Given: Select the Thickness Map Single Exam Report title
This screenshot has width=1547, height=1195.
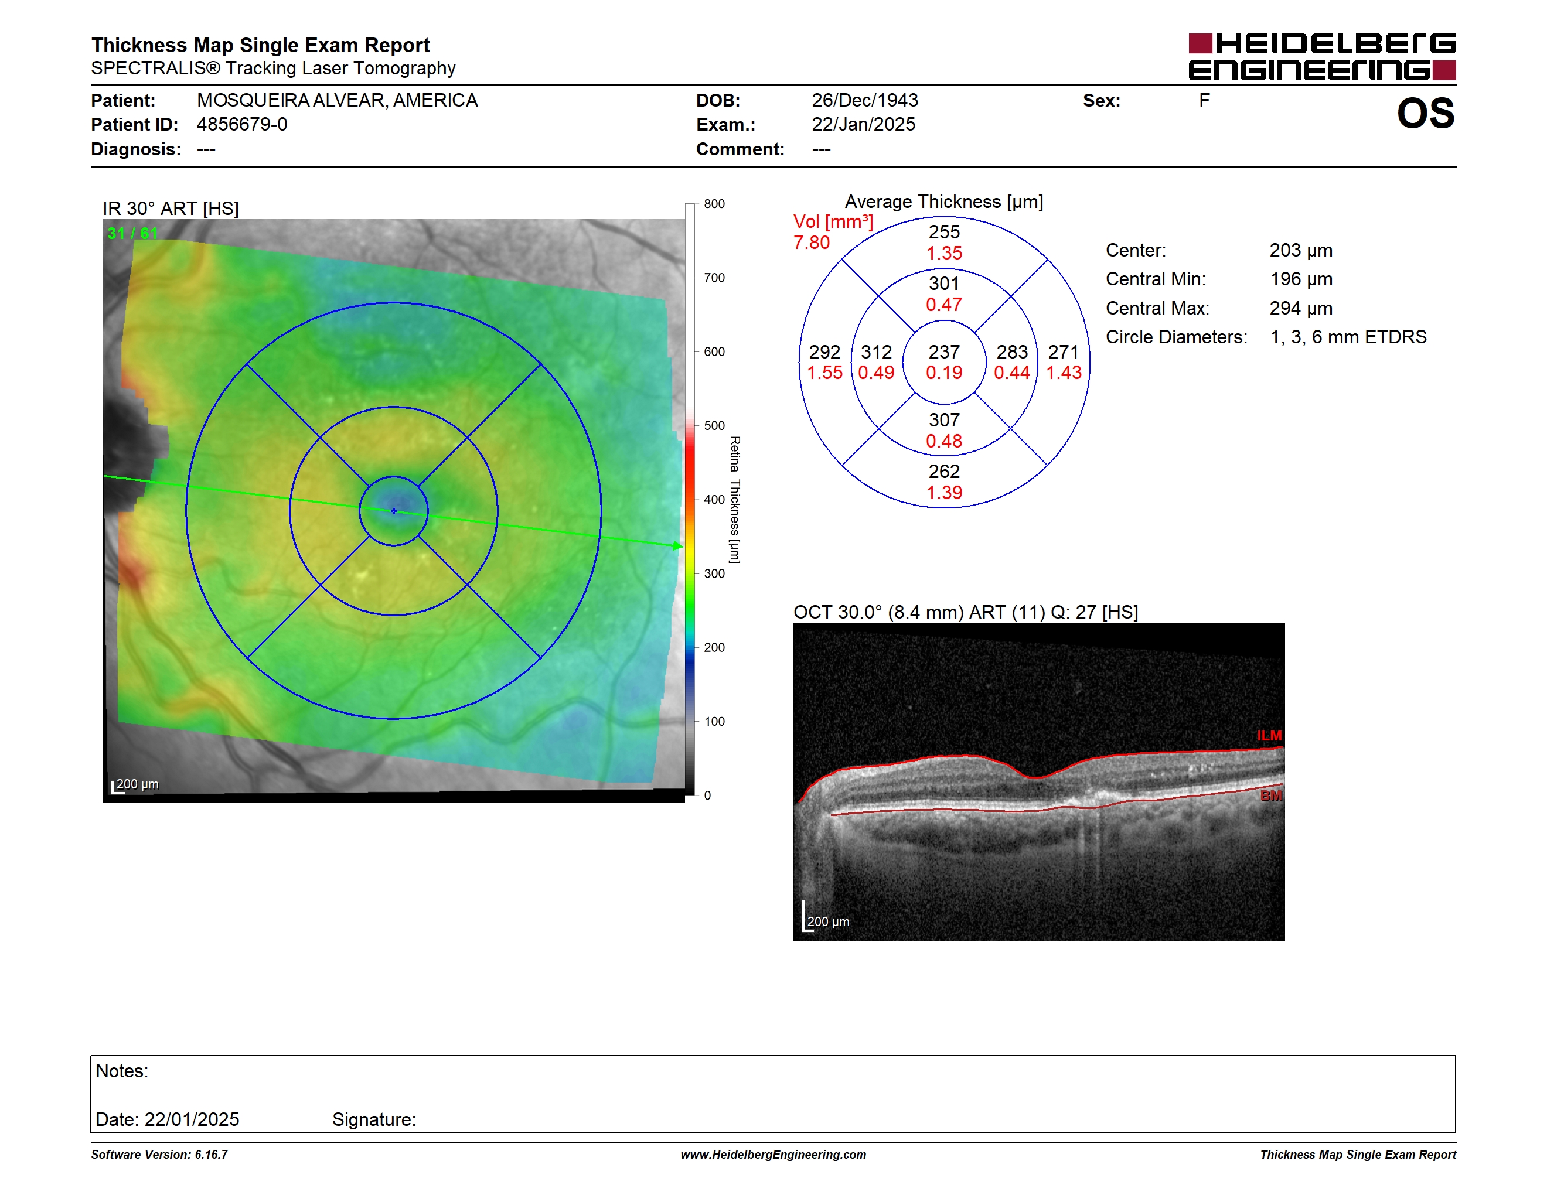Looking at the screenshot, I should (260, 45).
